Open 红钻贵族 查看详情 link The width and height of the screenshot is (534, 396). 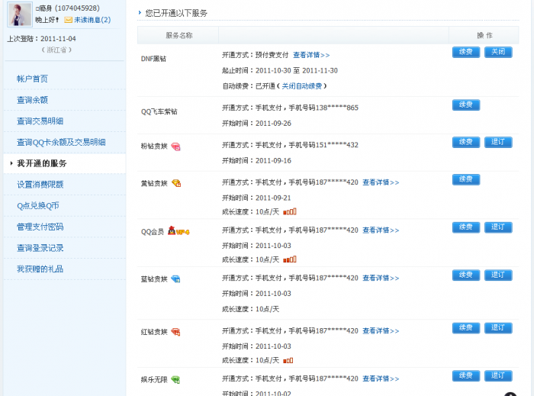click(x=381, y=331)
